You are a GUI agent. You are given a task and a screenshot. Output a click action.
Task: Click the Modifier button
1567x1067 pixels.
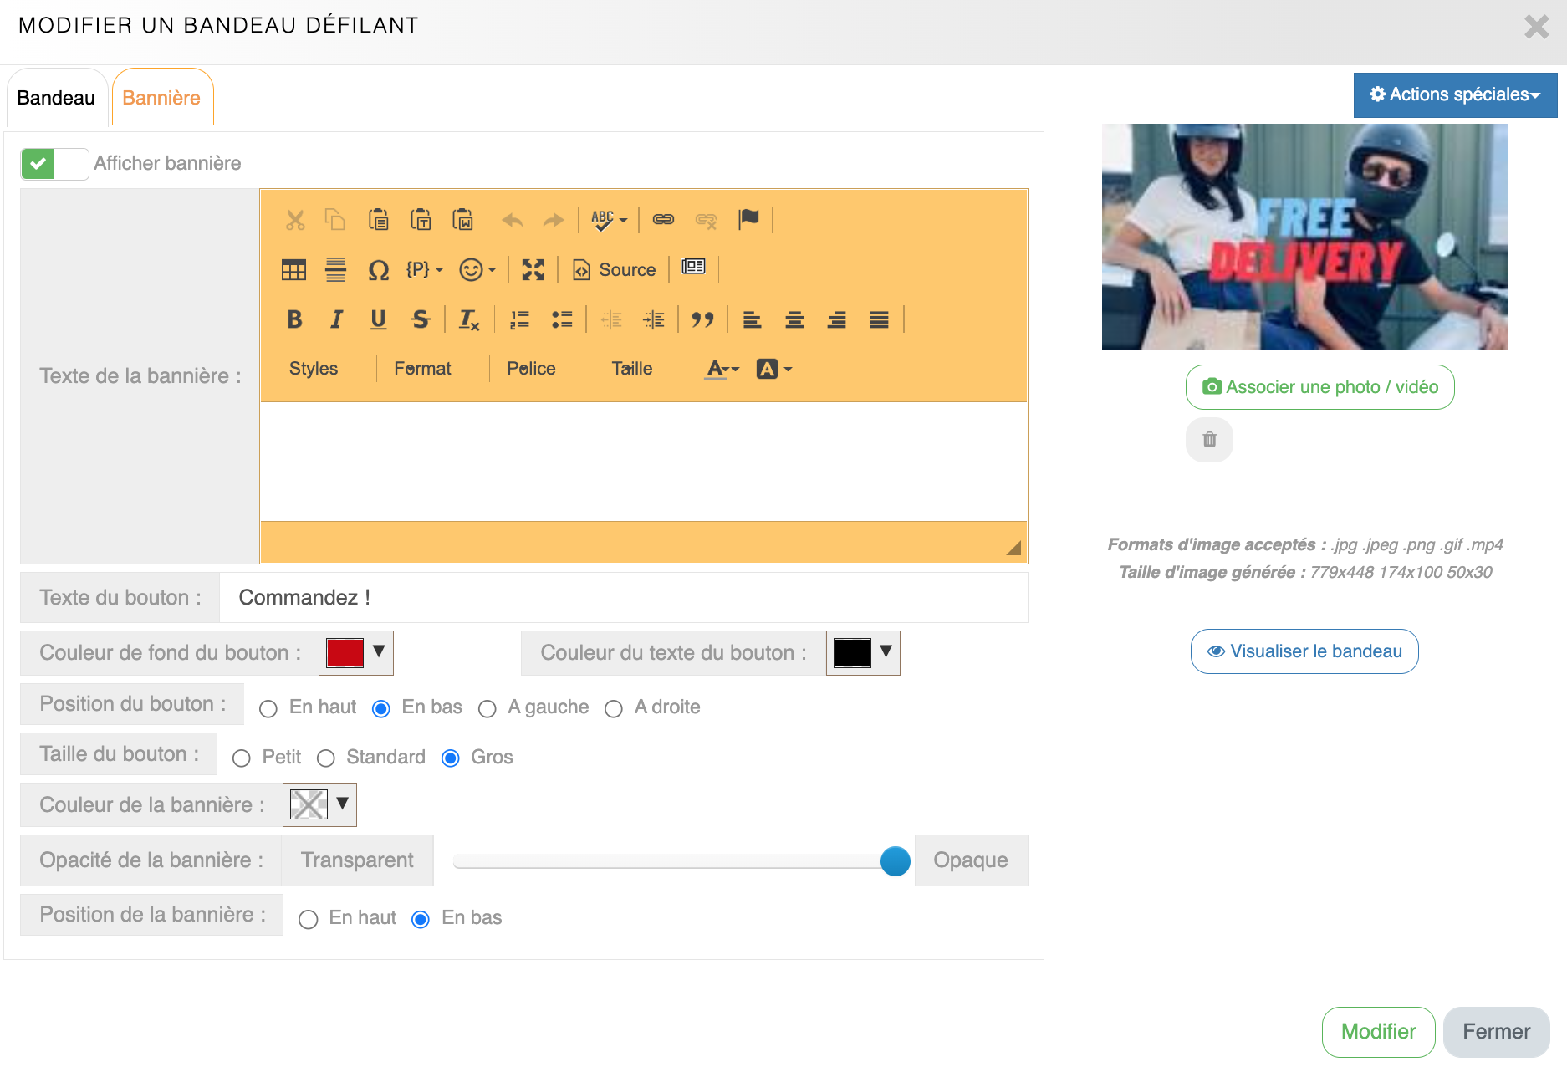[x=1378, y=1031]
